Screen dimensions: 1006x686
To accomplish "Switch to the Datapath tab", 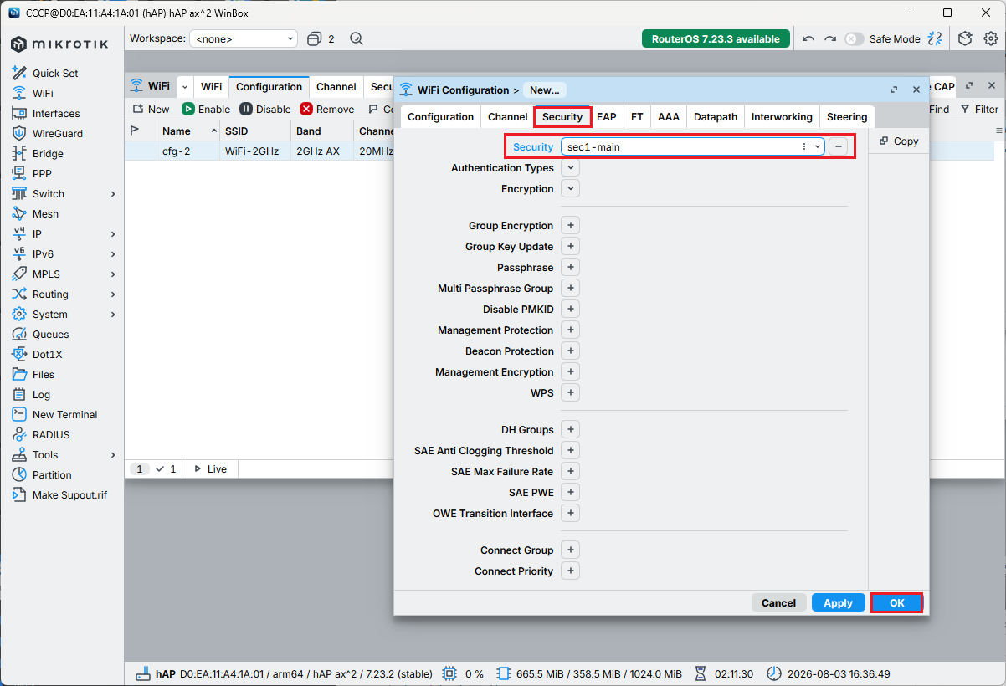I will coord(716,116).
